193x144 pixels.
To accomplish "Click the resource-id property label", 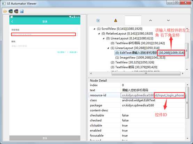I will pos(98,95).
